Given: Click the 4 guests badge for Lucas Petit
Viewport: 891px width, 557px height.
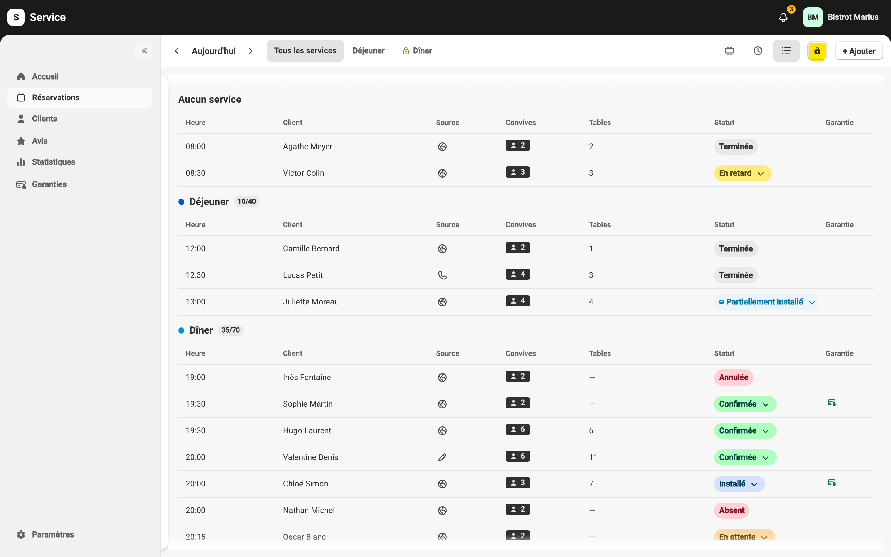Looking at the screenshot, I should (518, 274).
